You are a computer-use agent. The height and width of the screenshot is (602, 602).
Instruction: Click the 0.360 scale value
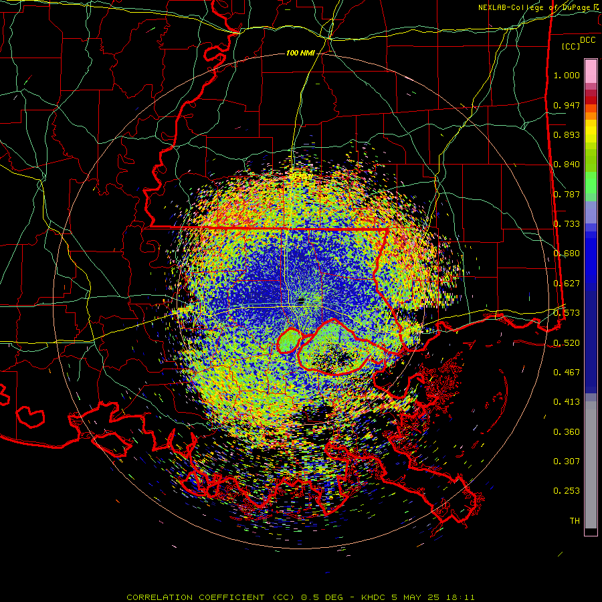point(567,432)
